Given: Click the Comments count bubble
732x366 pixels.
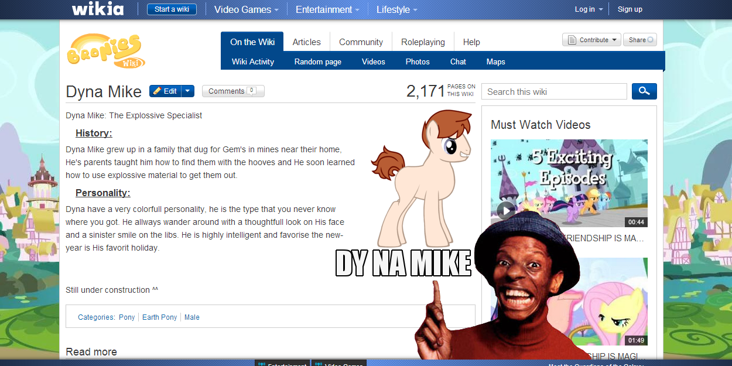Looking at the screenshot, I should click(x=251, y=91).
